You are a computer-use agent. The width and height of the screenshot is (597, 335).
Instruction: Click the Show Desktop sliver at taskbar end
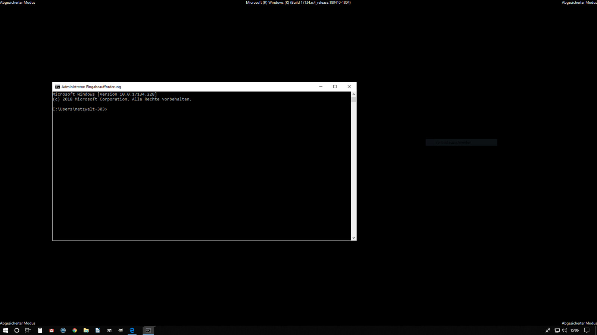click(596, 330)
